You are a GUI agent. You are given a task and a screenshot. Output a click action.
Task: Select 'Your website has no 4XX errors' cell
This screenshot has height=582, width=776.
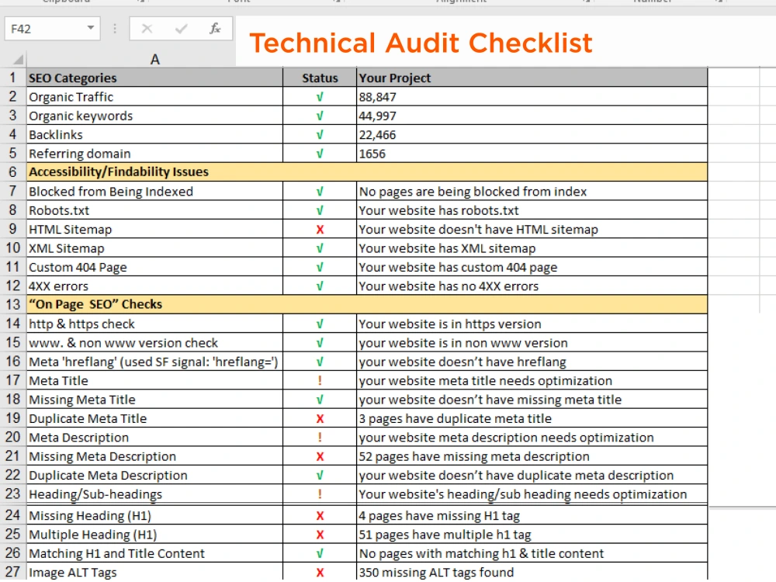(532, 286)
